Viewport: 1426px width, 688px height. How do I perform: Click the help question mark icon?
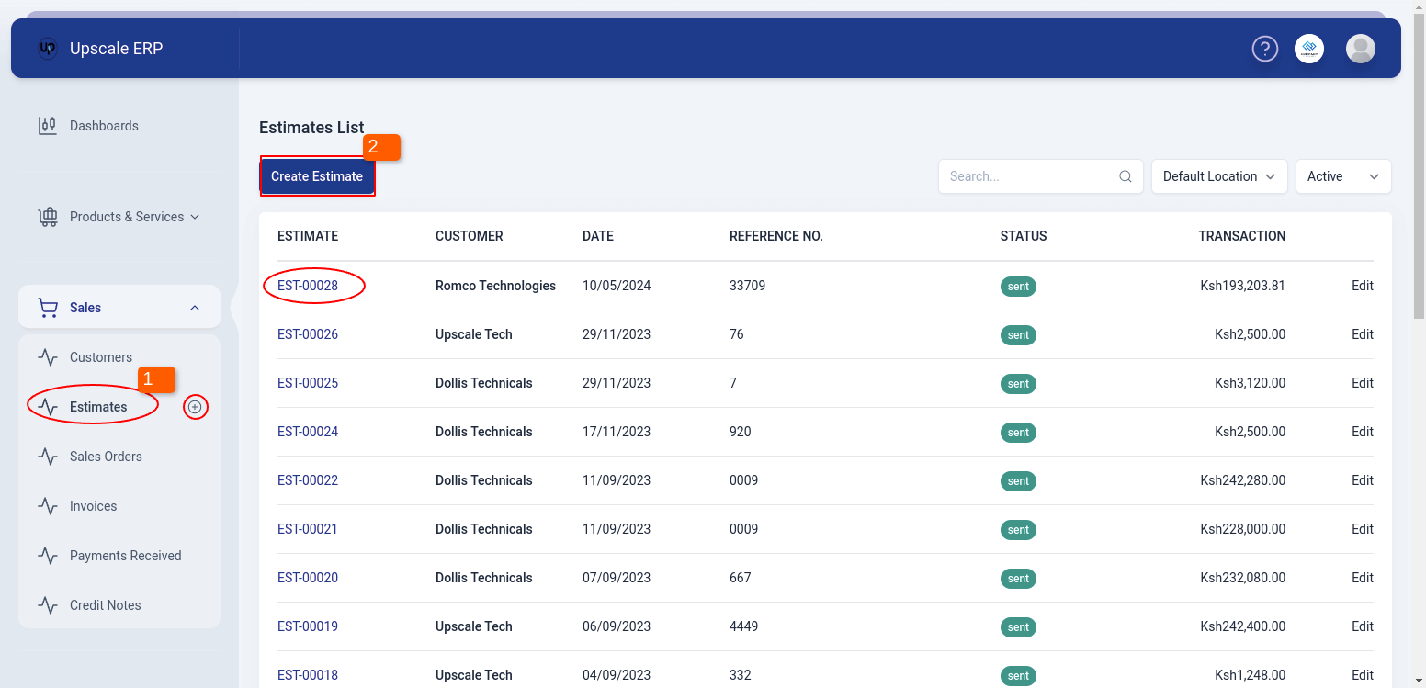[x=1265, y=49]
